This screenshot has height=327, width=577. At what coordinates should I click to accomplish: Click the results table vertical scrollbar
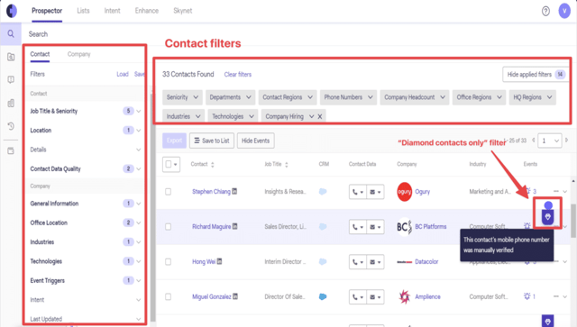coord(573,221)
